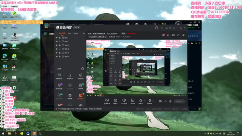This screenshot has width=242, height=136.
Task: Open the hamburger menu in title bar
Action: [x=174, y=28]
